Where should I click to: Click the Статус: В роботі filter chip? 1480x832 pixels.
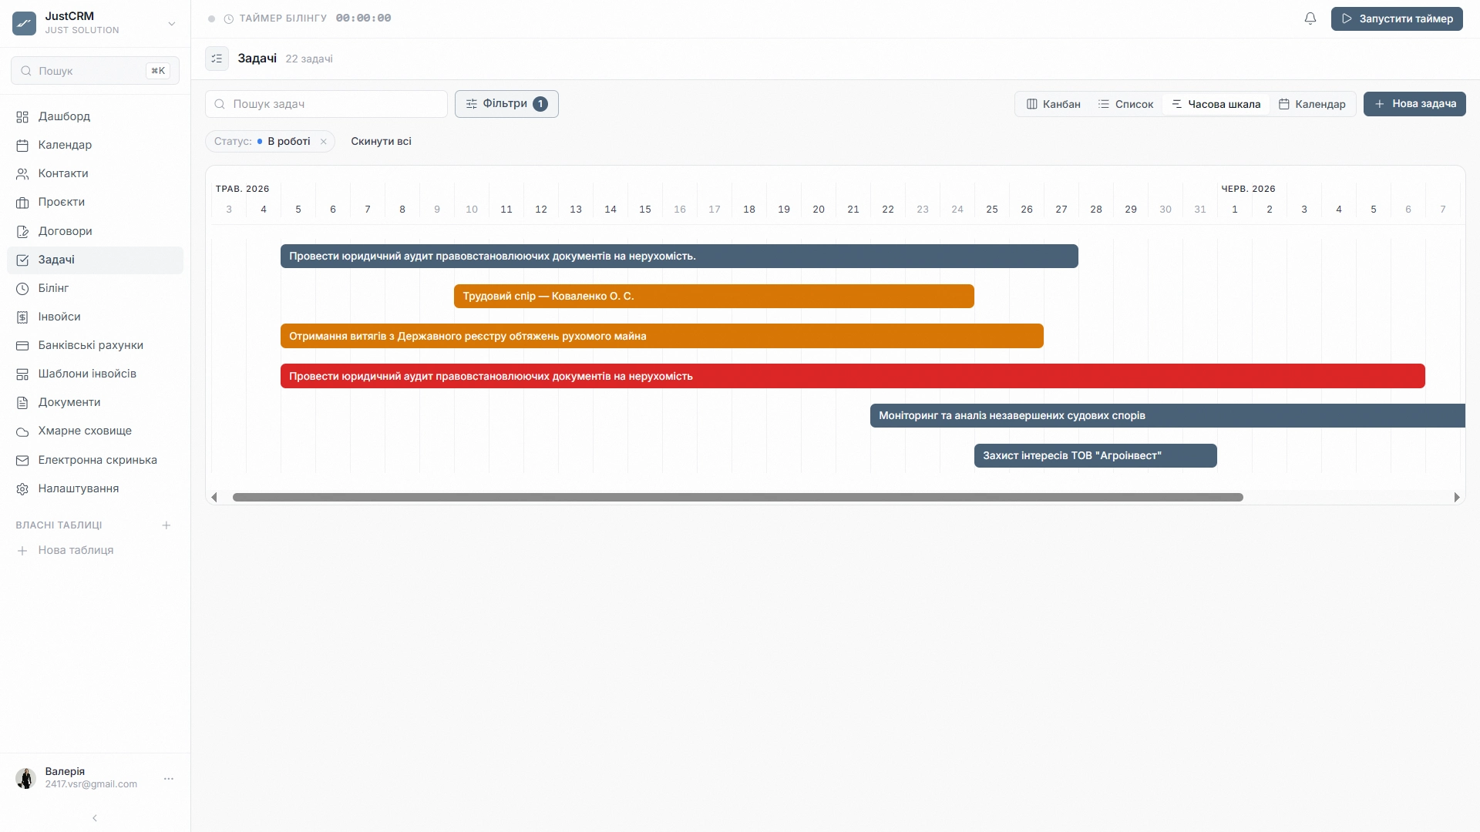(270, 142)
